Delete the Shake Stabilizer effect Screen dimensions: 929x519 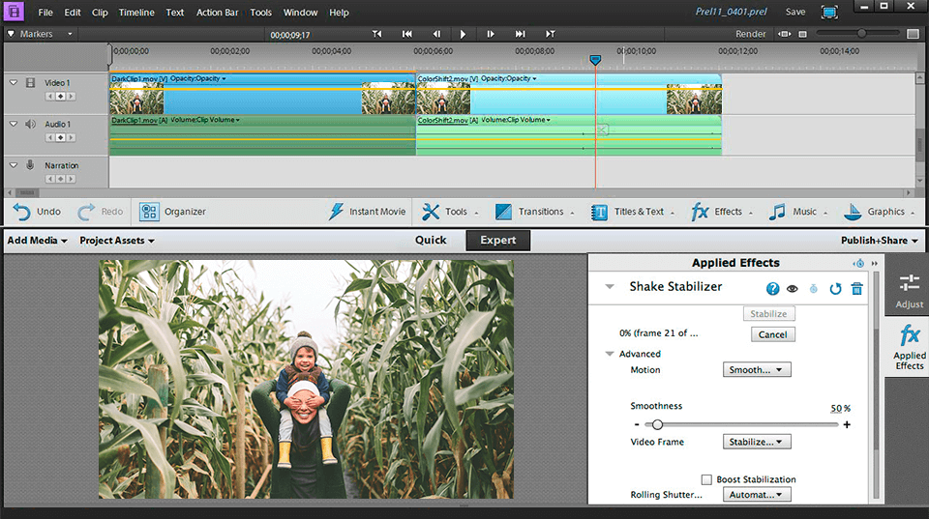(x=856, y=289)
